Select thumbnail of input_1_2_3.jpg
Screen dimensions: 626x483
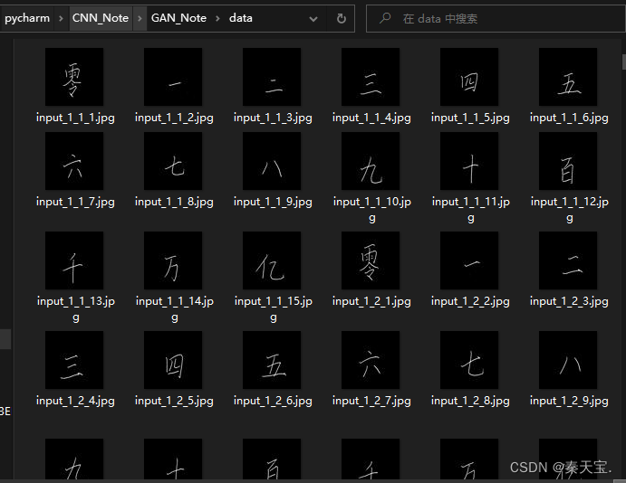click(x=568, y=260)
